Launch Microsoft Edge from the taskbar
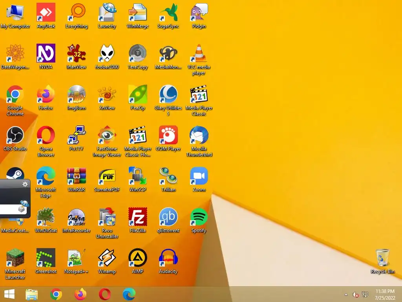This screenshot has height=302, width=402. pyautogui.click(x=129, y=294)
